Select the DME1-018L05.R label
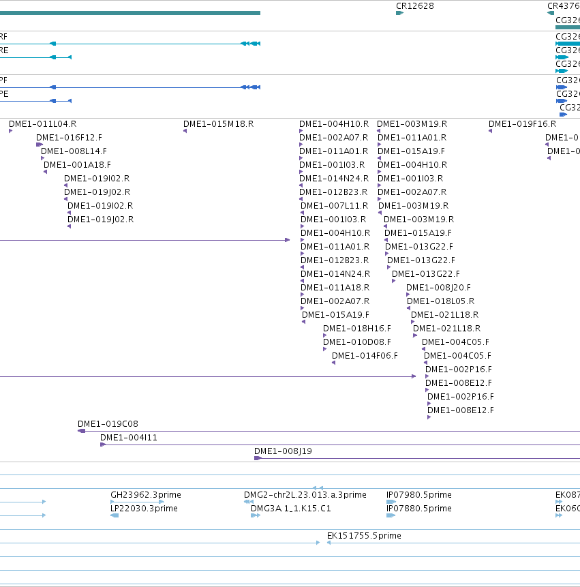 pyautogui.click(x=441, y=301)
